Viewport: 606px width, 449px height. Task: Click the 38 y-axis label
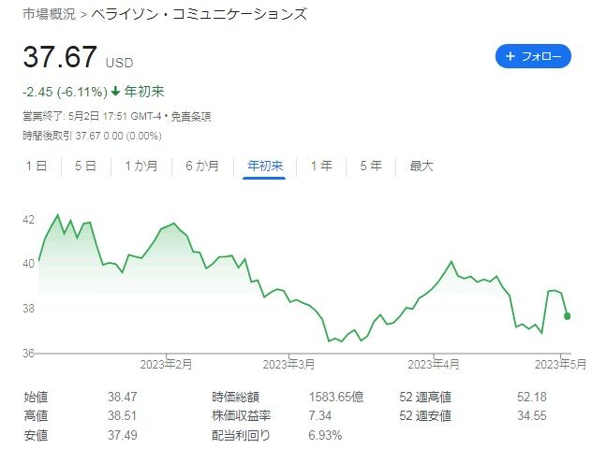(x=28, y=308)
